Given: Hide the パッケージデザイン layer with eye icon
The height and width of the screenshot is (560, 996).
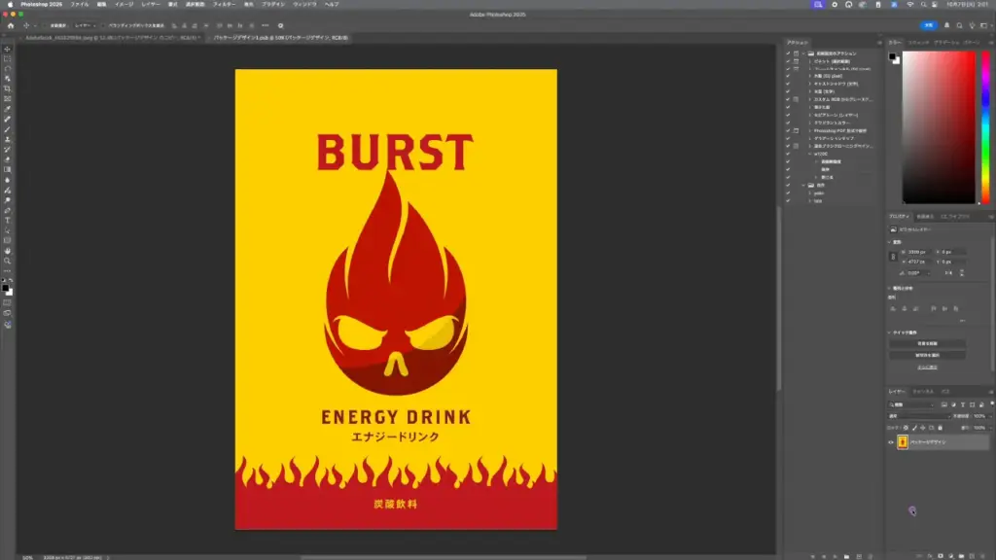Looking at the screenshot, I should click(891, 441).
